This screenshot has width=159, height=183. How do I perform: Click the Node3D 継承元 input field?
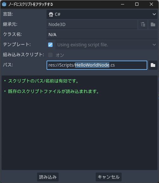[x=92, y=24]
